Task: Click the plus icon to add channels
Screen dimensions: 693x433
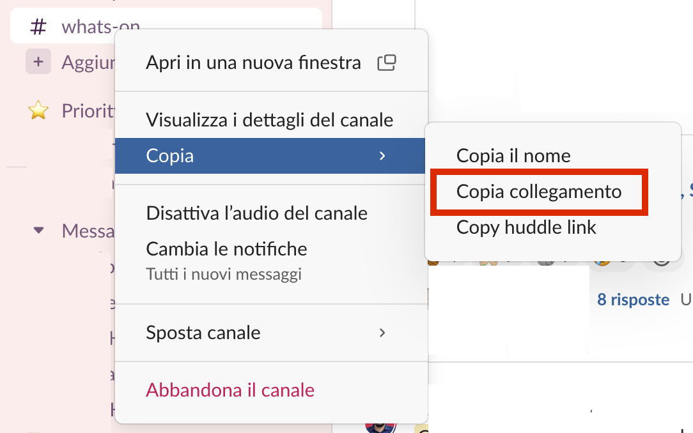Action: click(38, 62)
